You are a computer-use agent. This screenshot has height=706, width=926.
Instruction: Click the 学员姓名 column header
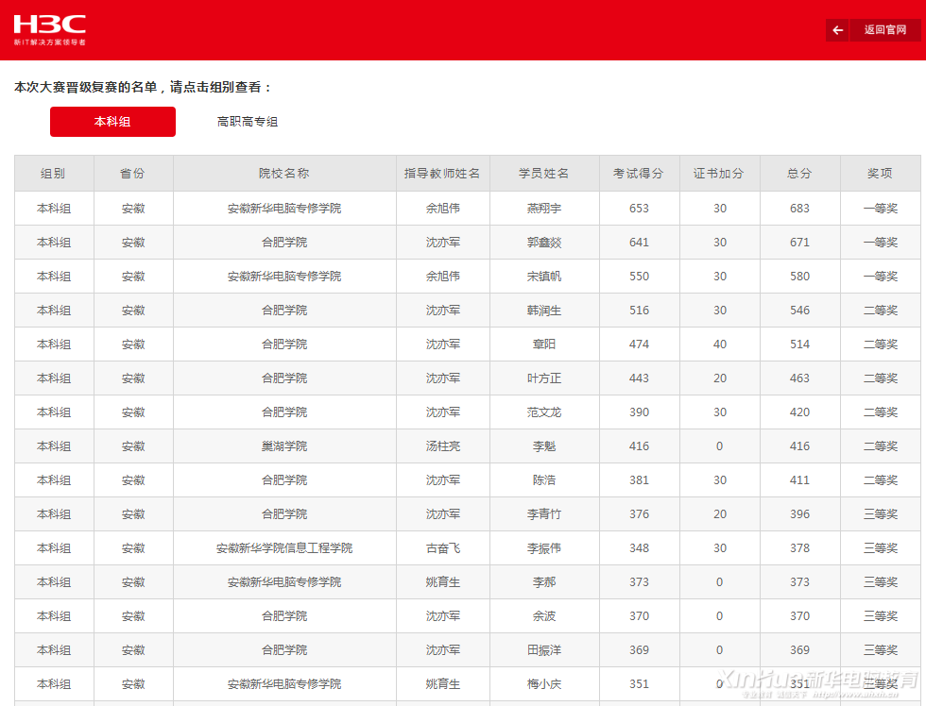click(x=544, y=174)
